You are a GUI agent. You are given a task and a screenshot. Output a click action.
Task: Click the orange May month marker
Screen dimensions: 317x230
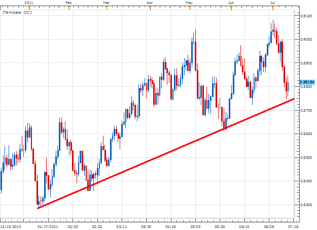[190, 8]
